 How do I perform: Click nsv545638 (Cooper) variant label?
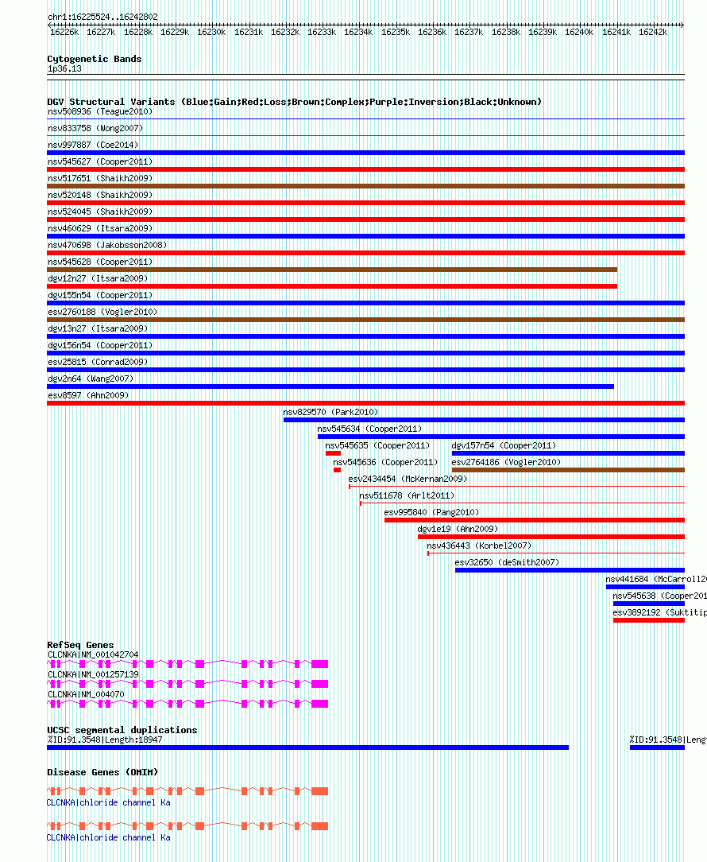pos(660,596)
